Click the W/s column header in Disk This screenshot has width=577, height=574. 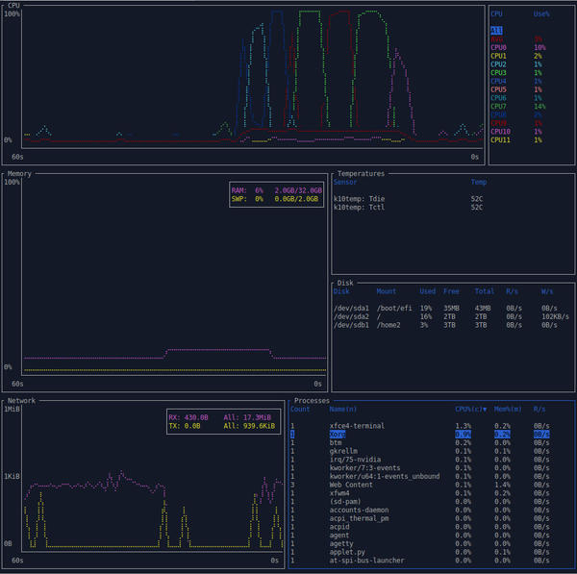tap(547, 291)
